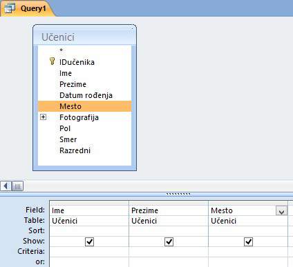
Task: Click the Sort cell for Prezime column
Action: coord(169,231)
